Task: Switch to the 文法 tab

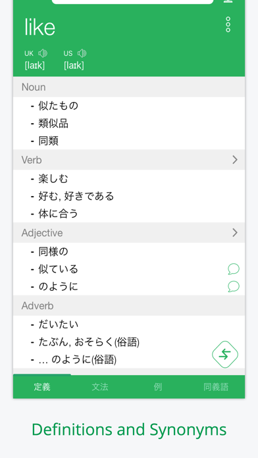Action: (x=100, y=387)
